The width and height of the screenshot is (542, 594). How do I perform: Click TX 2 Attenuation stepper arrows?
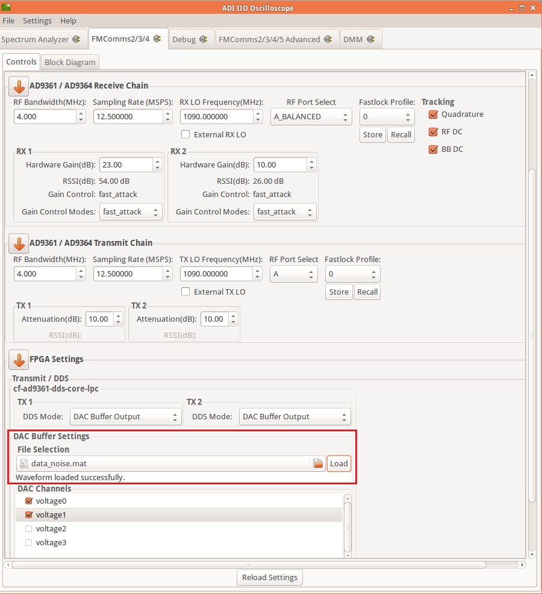click(233, 319)
